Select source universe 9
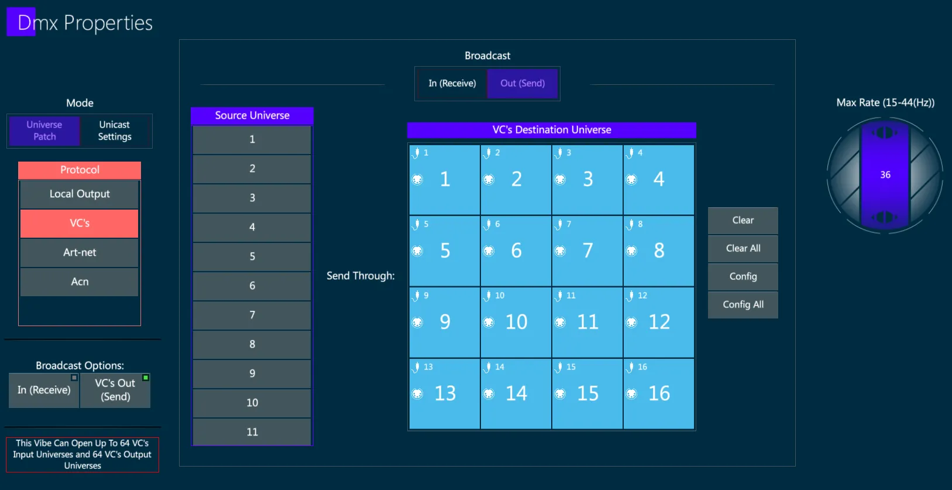Screen dimensions: 952x490 [x=252, y=374]
